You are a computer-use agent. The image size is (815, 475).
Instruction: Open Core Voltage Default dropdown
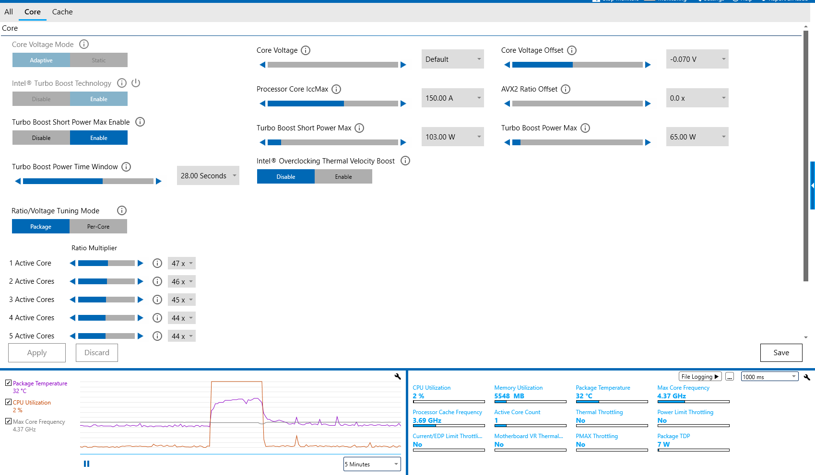point(453,59)
